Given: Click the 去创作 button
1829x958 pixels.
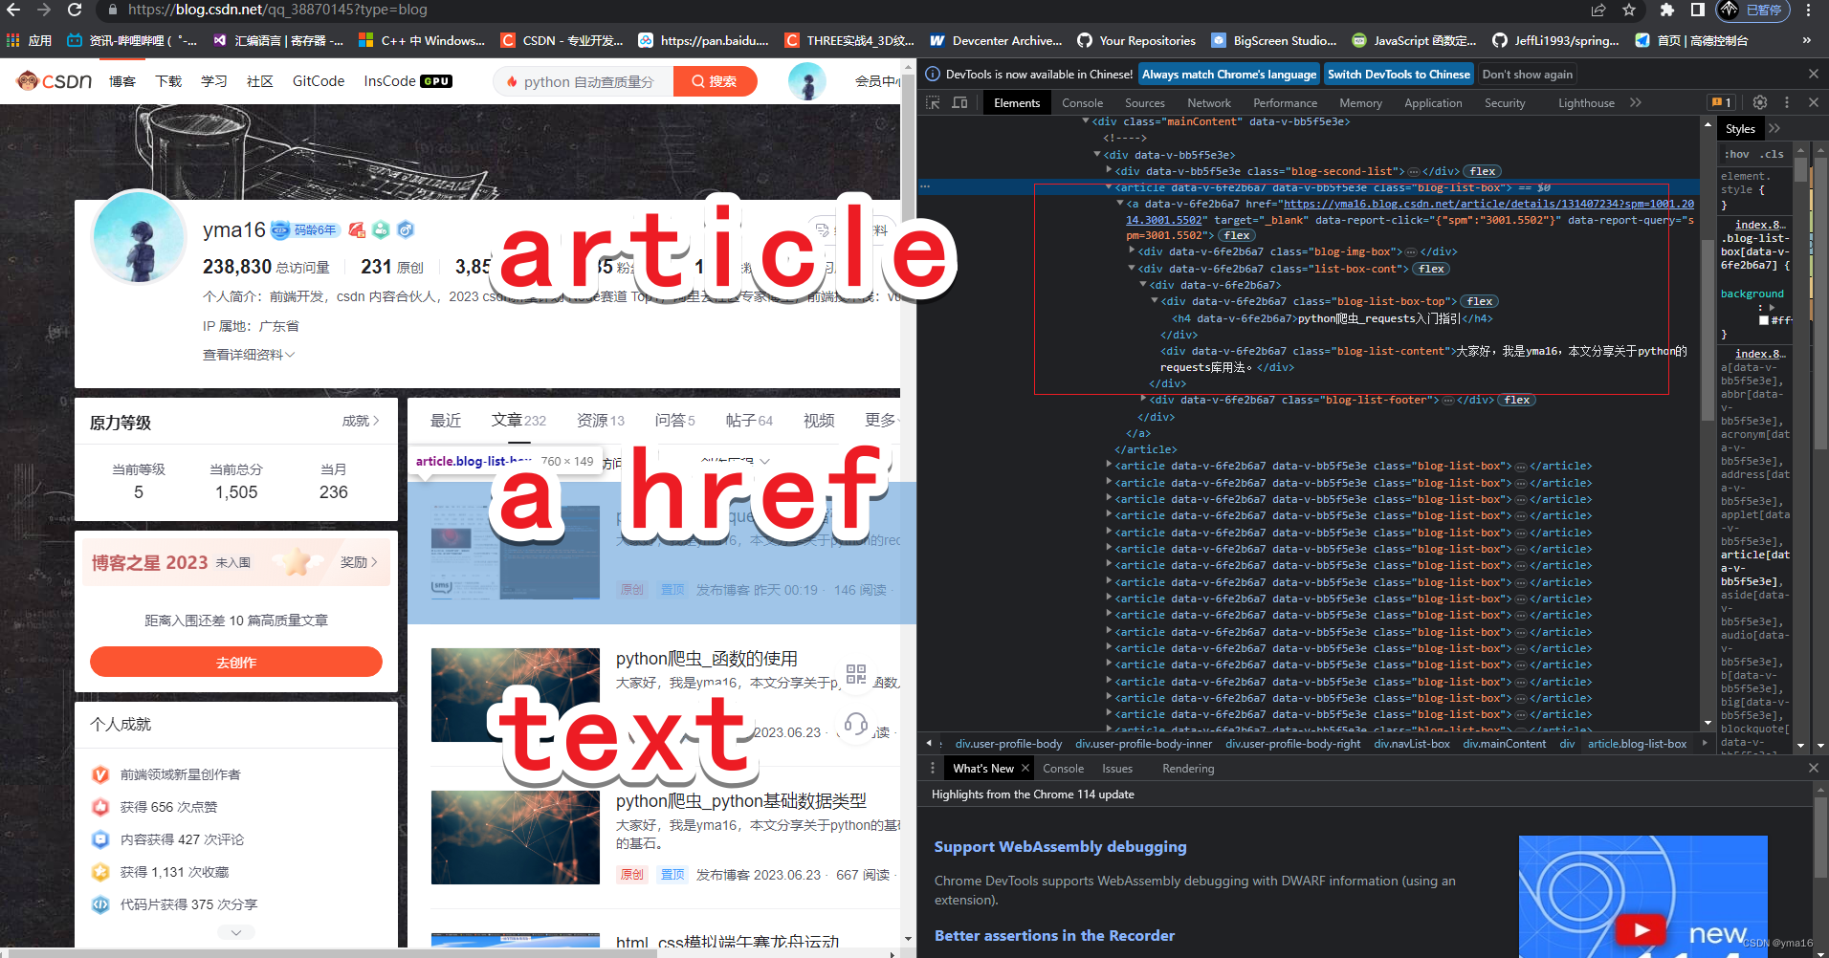Looking at the screenshot, I should [x=236, y=662].
